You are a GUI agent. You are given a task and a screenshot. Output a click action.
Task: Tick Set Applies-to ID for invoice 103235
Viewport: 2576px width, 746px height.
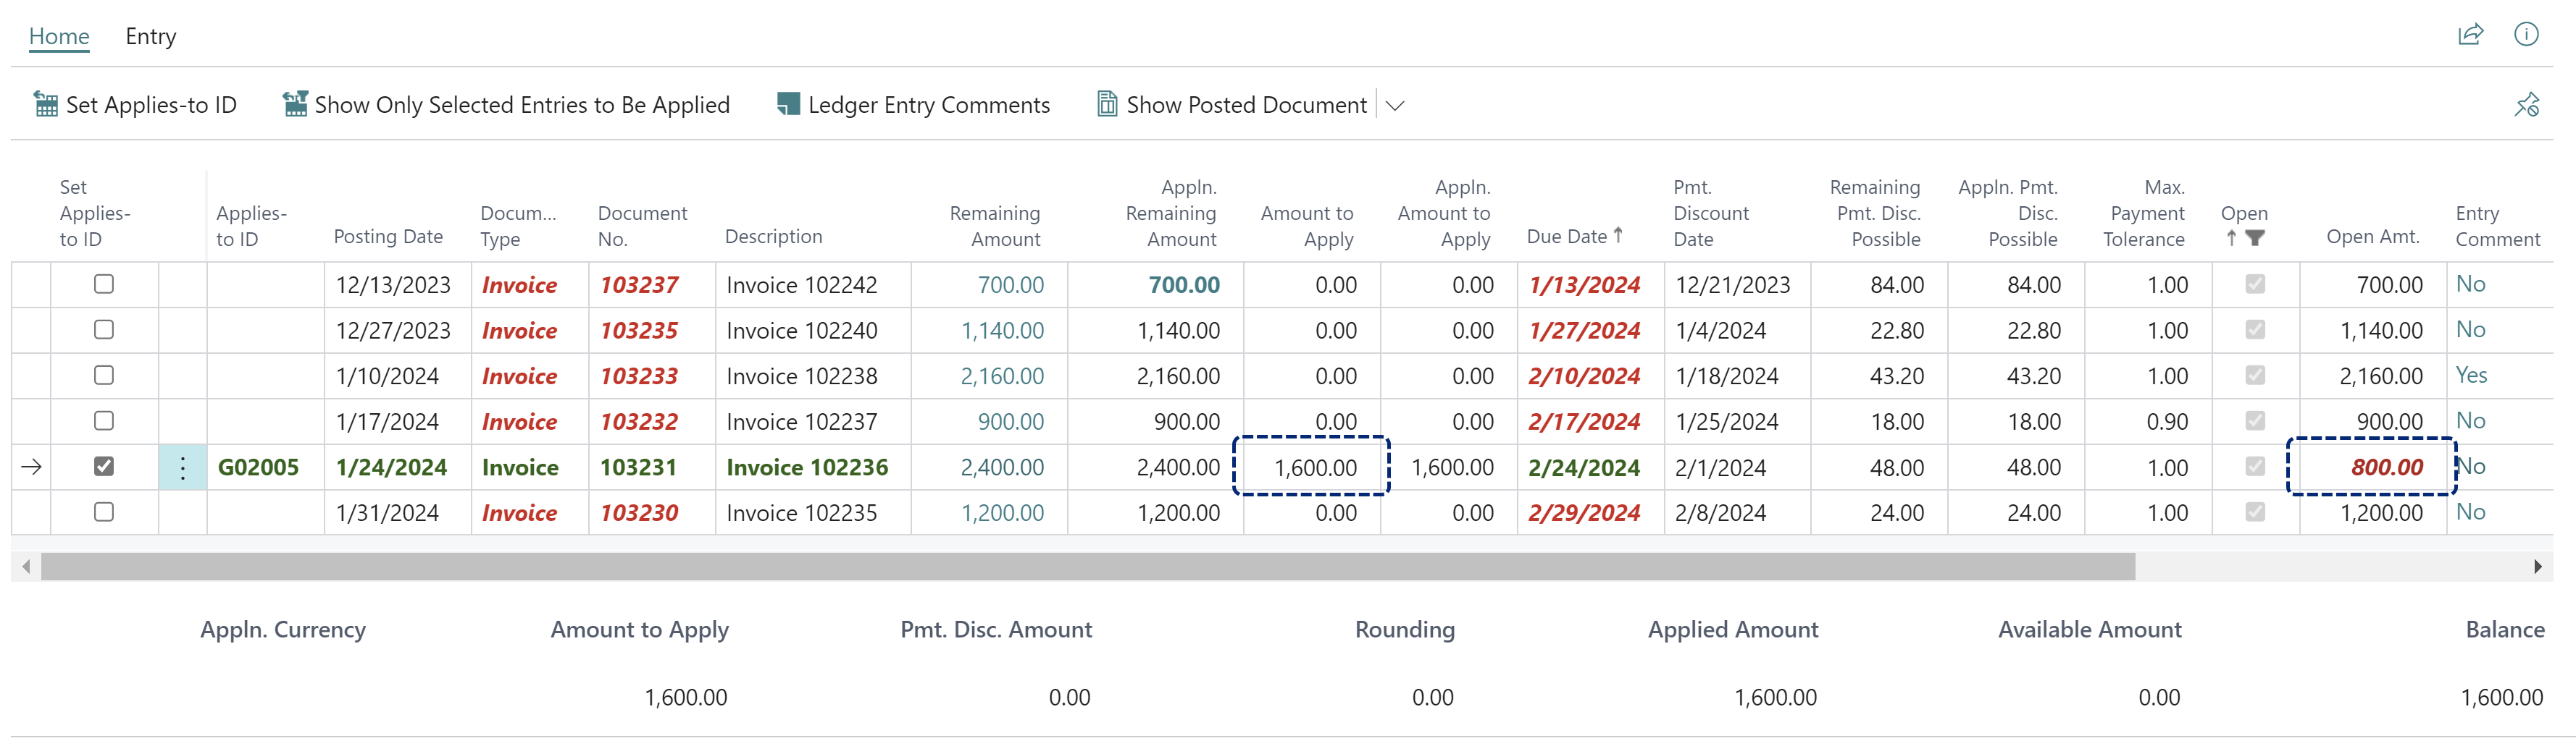point(104,329)
